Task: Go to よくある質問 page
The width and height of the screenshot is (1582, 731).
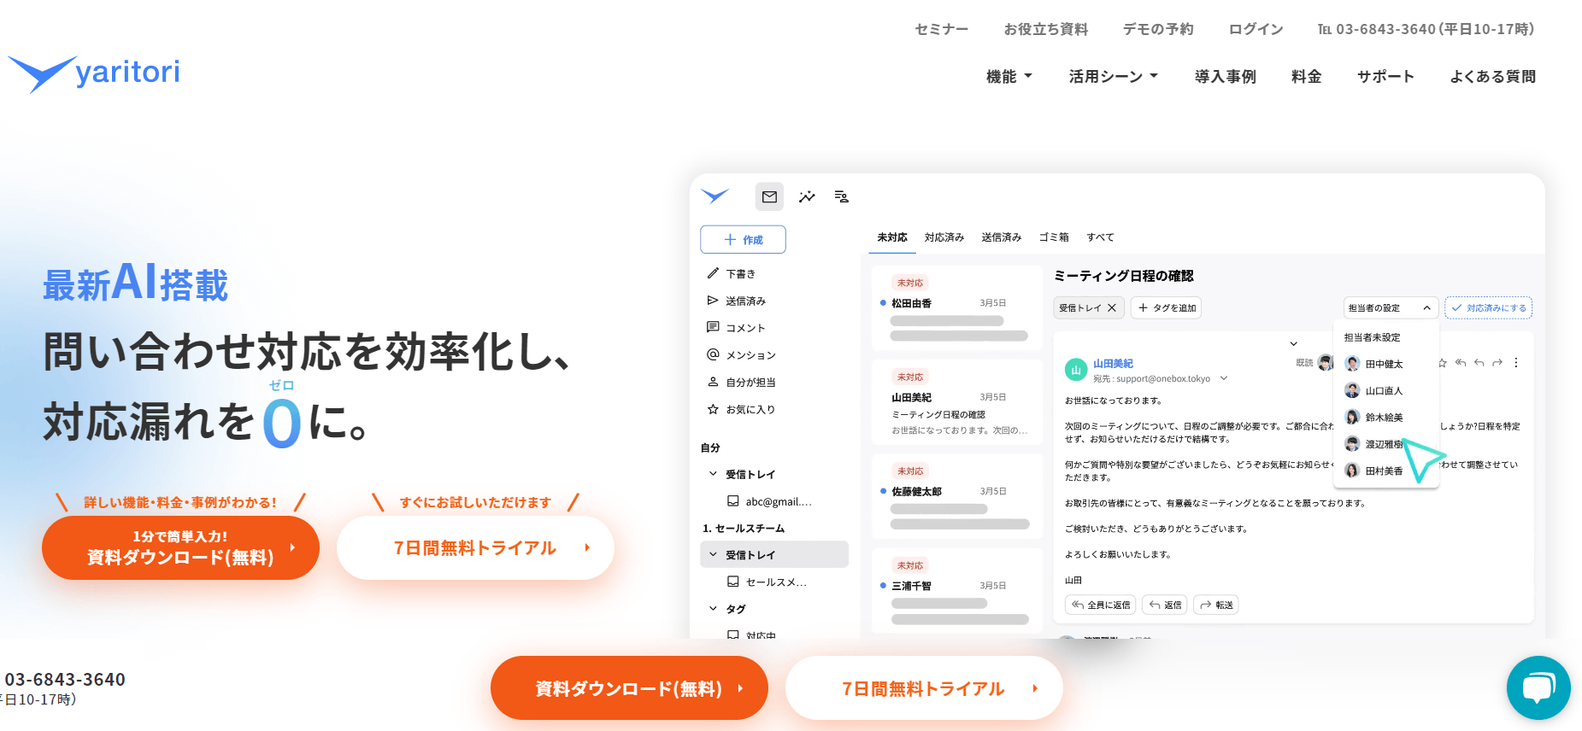Action: 1492,77
